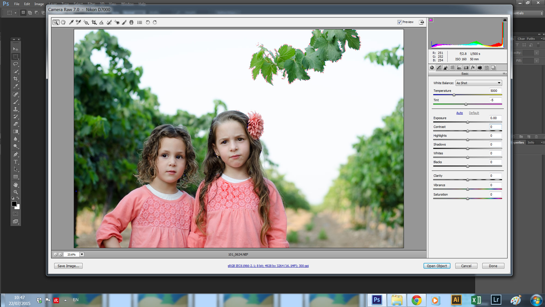Select the Crop tool in Camera Raw
The width and height of the screenshot is (545, 307).
[94, 22]
